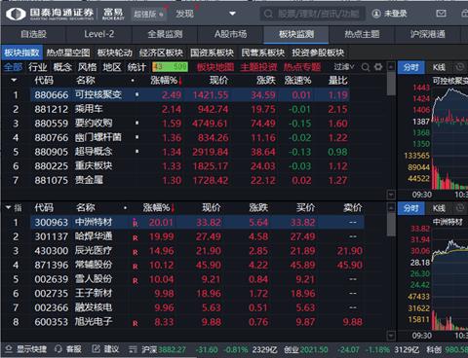Select the 概念 category filter
468x358 pixels.
(x=62, y=67)
